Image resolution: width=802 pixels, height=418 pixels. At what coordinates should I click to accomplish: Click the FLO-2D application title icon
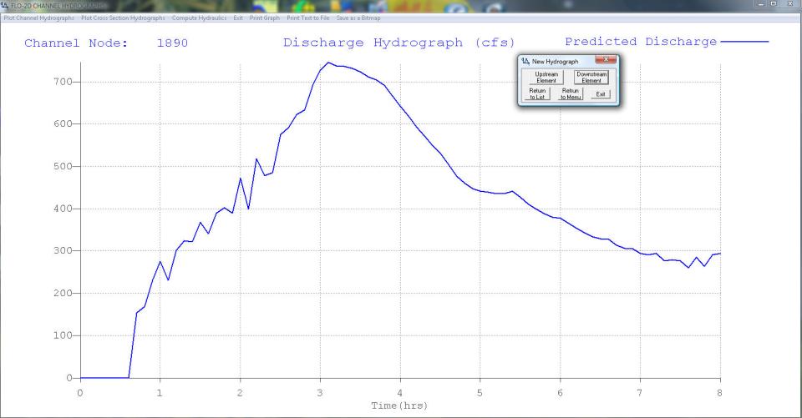click(x=6, y=6)
